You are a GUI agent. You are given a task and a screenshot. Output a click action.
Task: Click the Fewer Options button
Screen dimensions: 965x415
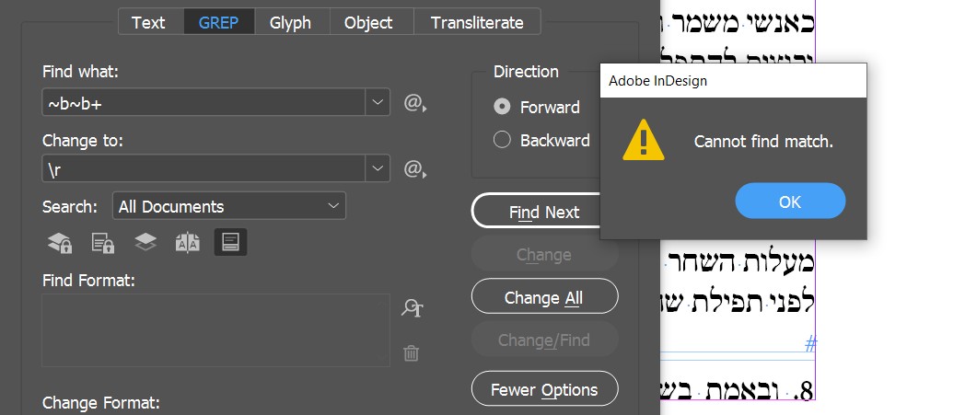(x=544, y=389)
